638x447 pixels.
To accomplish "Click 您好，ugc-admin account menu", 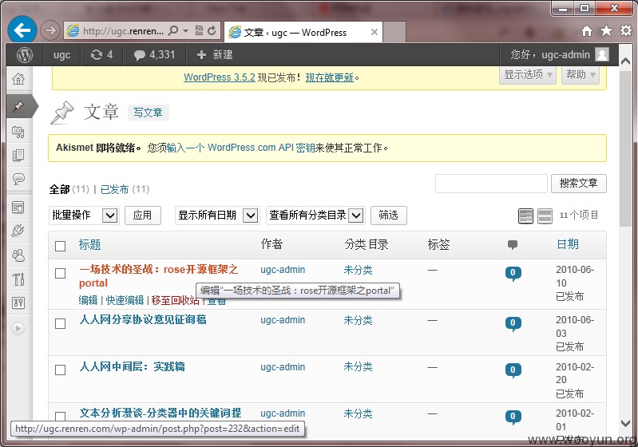I will [x=560, y=54].
